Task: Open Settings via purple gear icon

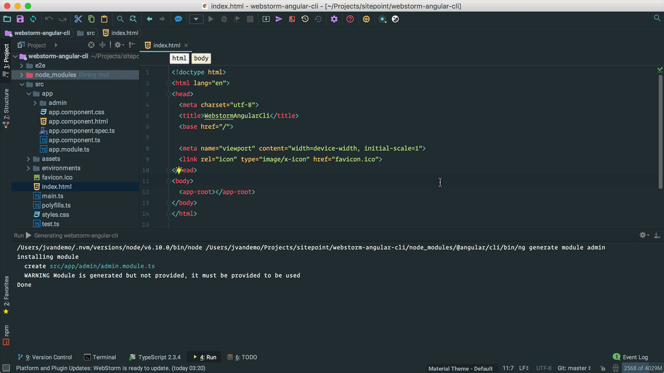Action: pyautogui.click(x=334, y=19)
